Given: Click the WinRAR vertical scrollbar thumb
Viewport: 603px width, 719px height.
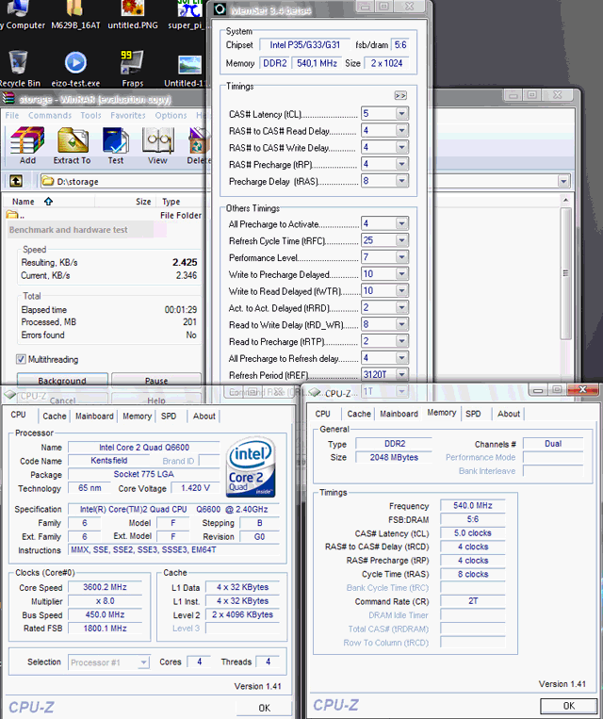Looking at the screenshot, I should [x=565, y=273].
